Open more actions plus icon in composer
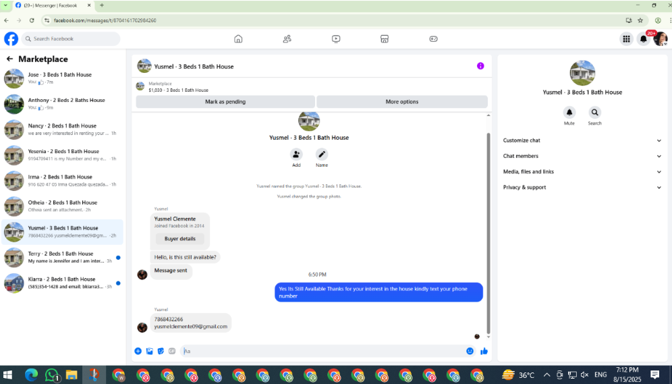 (138, 351)
